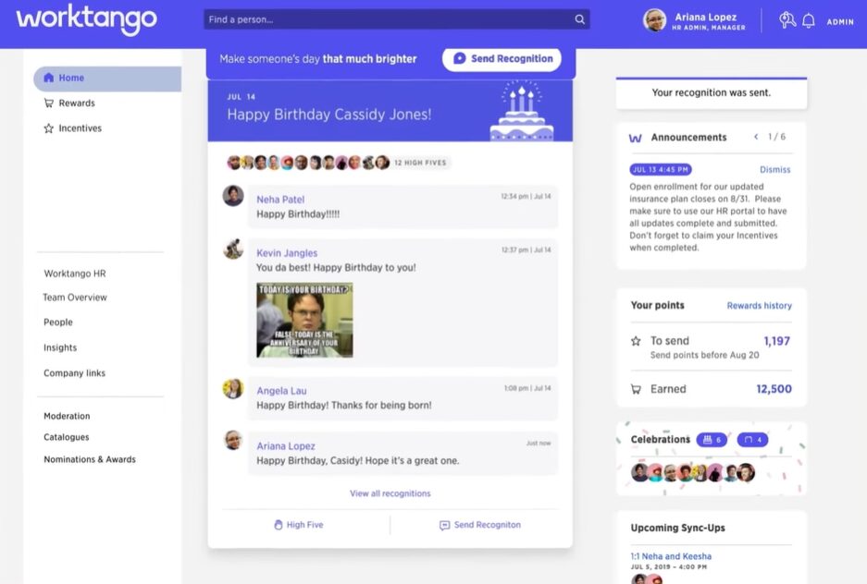Click the 1 / 6 announcement counter

(x=776, y=137)
